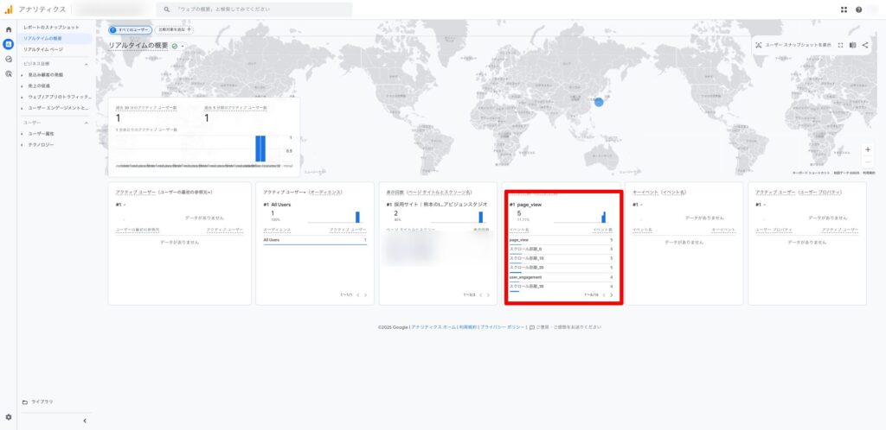Image resolution: width=886 pixels, height=430 pixels.
Task: Open dropdown next to リアルタイムの概要 title
Action: [x=183, y=46]
